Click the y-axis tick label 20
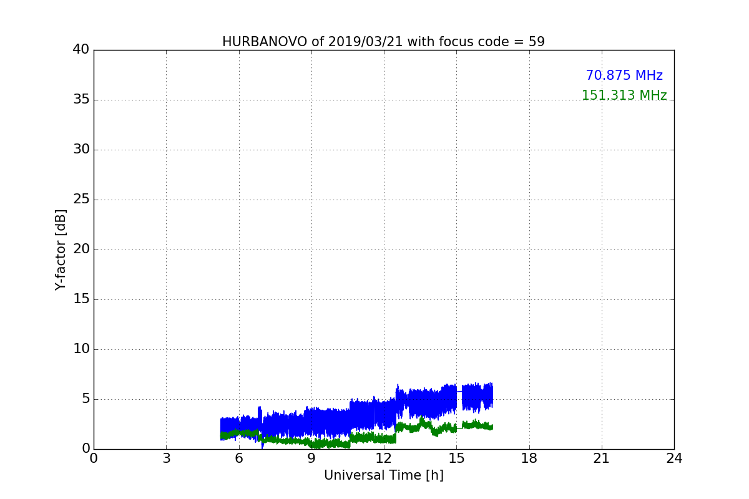The height and width of the screenshot is (499, 749). (x=81, y=249)
